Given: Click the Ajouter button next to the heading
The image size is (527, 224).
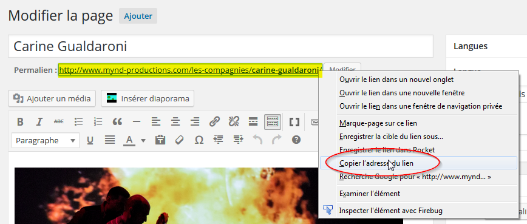Looking at the screenshot, I should click(x=138, y=16).
